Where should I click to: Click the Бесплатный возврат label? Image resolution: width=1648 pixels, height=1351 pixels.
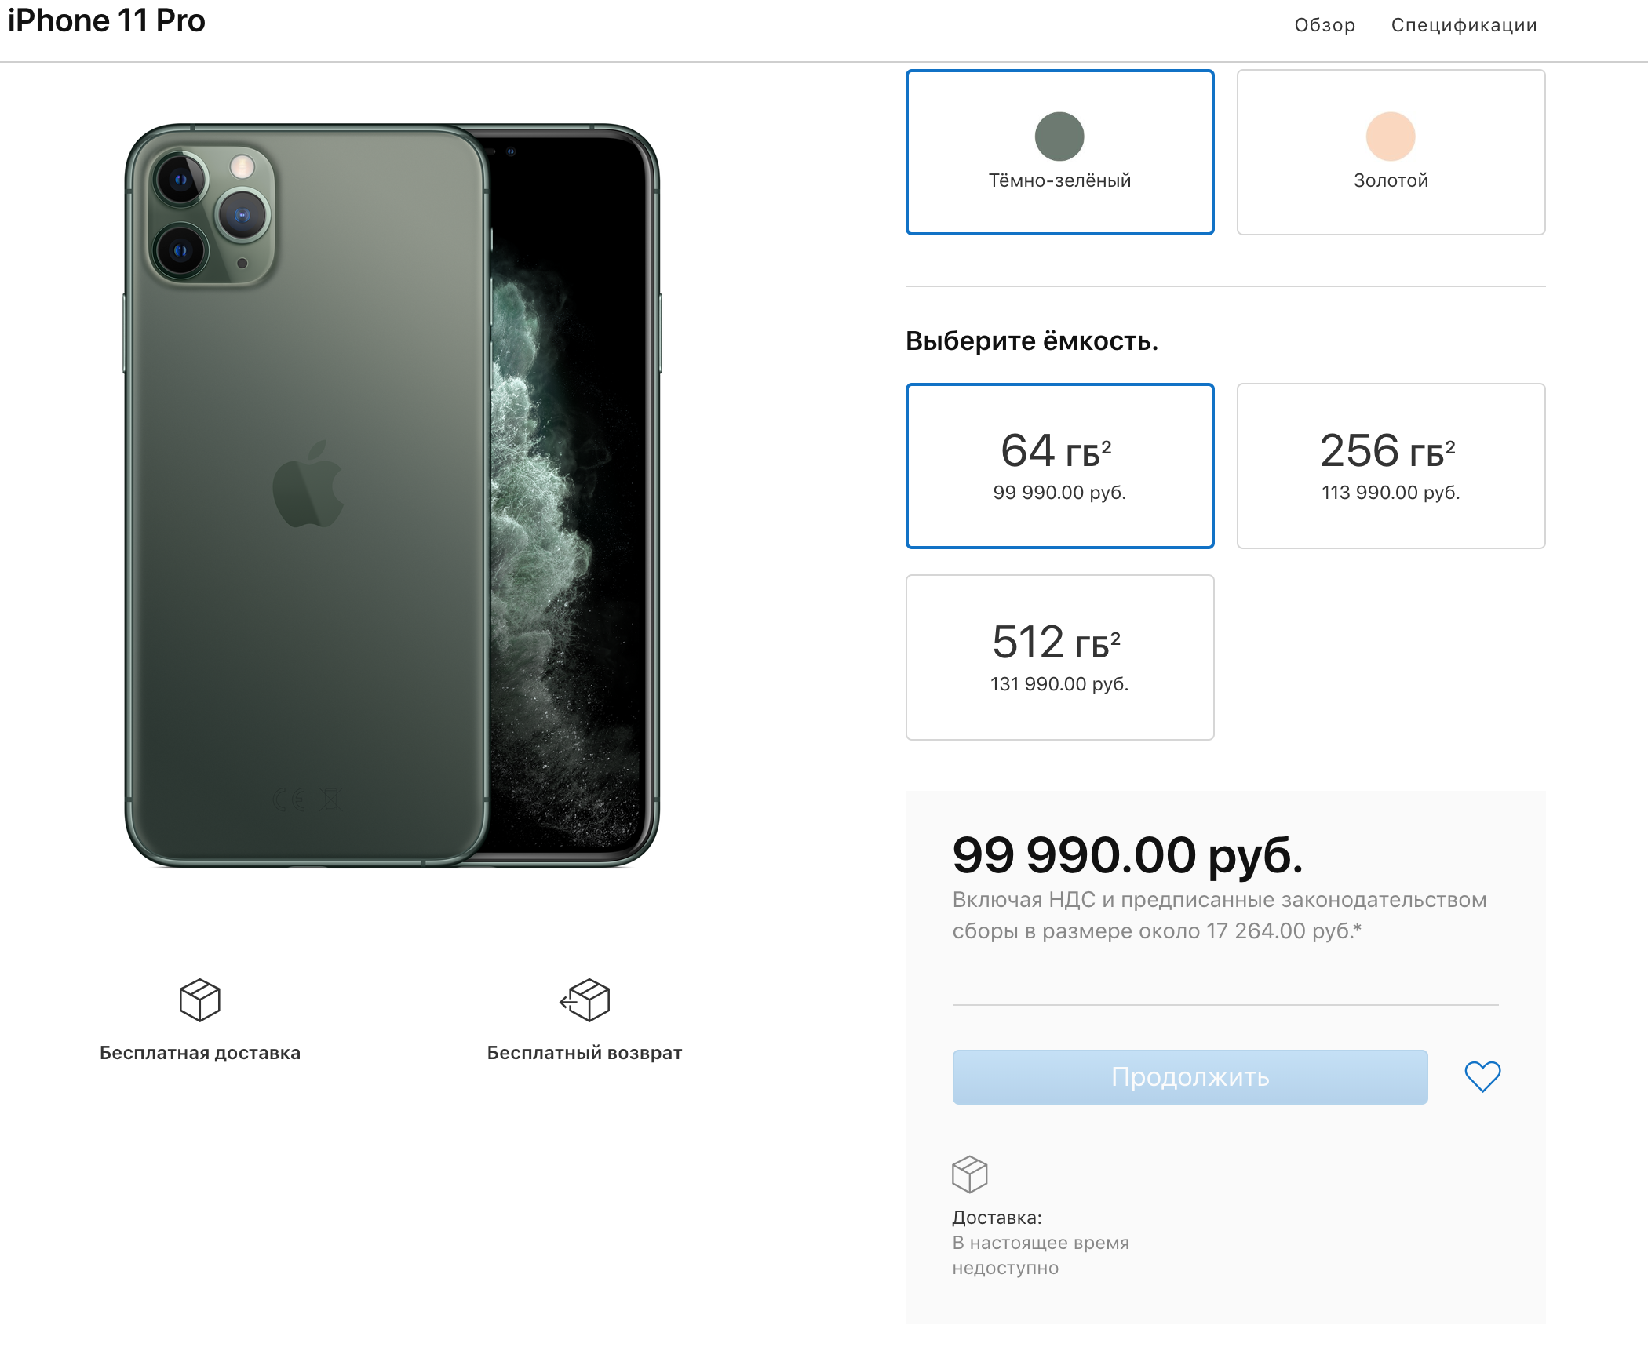coord(585,1053)
